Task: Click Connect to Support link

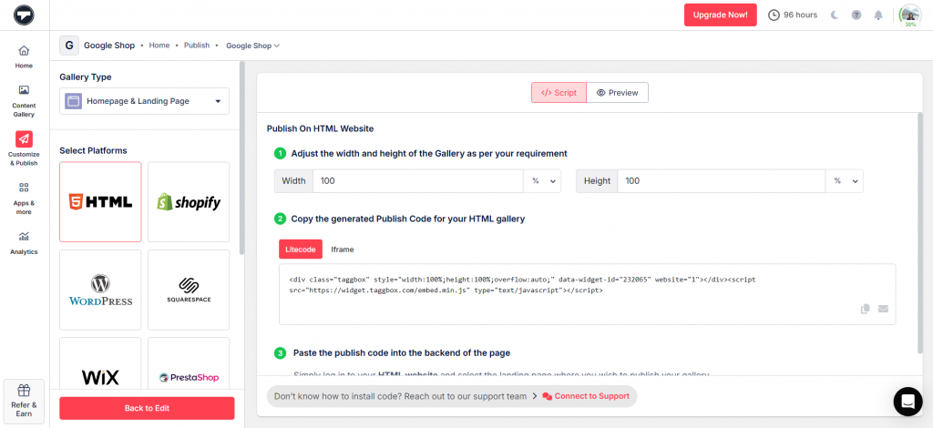Action: (586, 397)
